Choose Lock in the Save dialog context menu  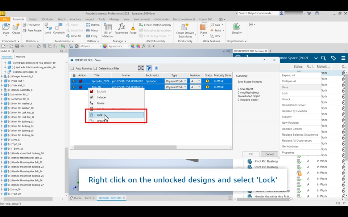point(116,115)
